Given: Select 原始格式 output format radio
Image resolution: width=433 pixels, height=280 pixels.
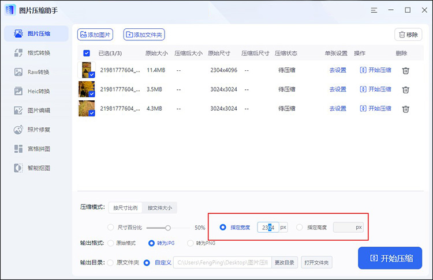Looking at the screenshot, I should pyautogui.click(x=111, y=243).
